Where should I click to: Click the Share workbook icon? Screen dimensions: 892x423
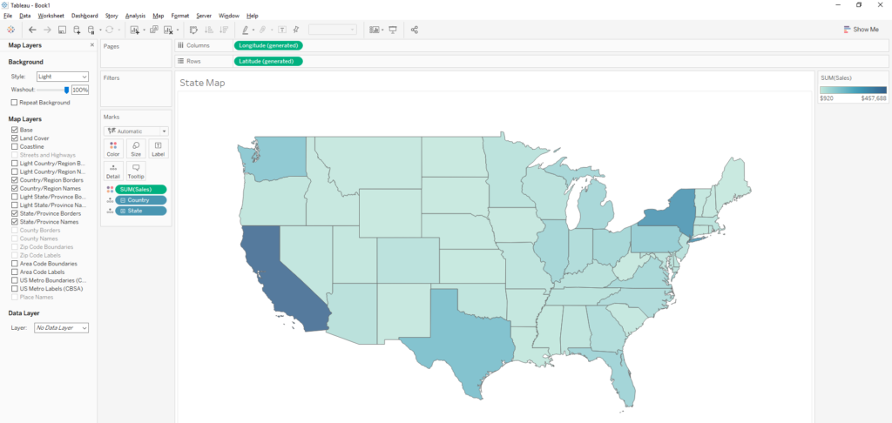click(414, 30)
